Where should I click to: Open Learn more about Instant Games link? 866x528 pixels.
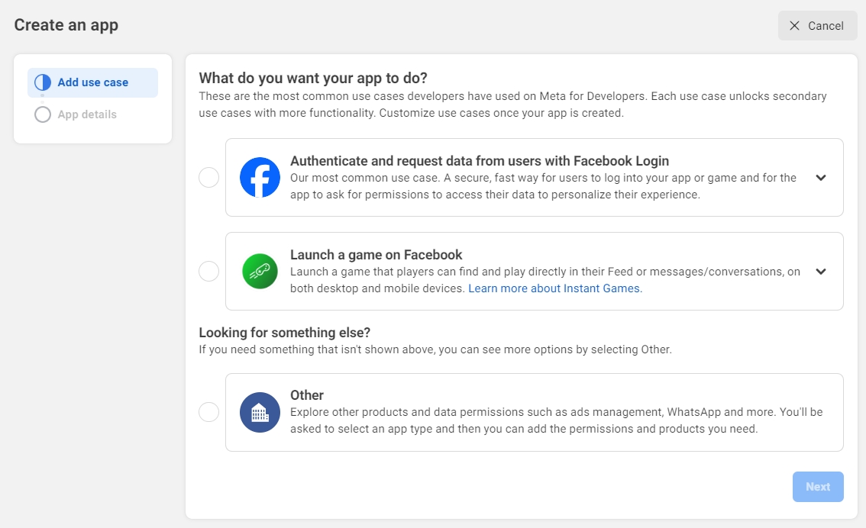coord(555,288)
